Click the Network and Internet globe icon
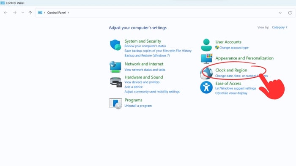Screen dimensions: 296x166 [x=115, y=67]
